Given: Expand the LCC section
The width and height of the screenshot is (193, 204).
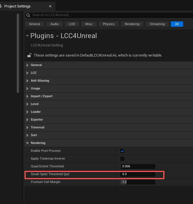Looking at the screenshot, I should click(27, 73).
